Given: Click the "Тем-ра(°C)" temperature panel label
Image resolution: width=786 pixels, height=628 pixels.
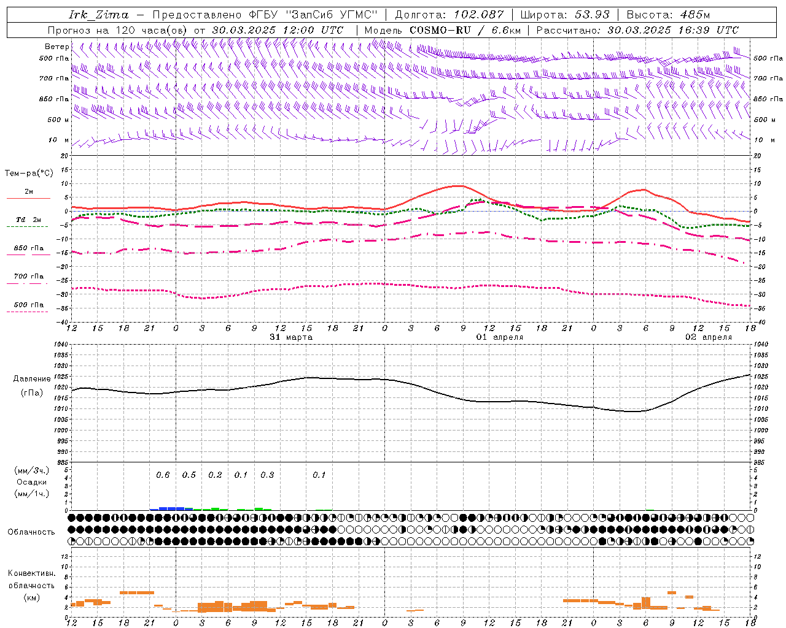Looking at the screenshot, I should coord(29,174).
